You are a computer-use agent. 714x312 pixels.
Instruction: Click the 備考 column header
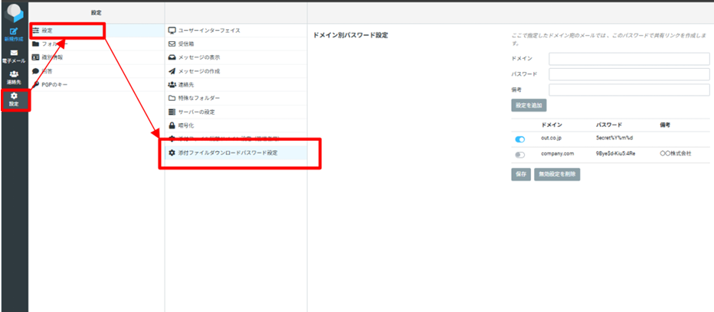tap(664, 125)
